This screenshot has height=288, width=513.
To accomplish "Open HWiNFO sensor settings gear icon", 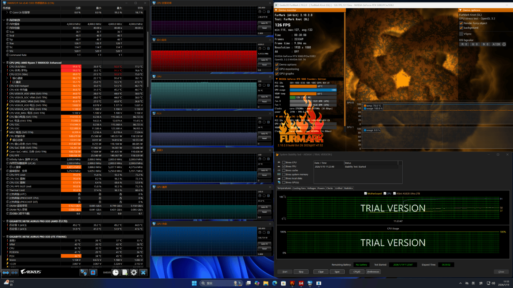I will [x=134, y=273].
